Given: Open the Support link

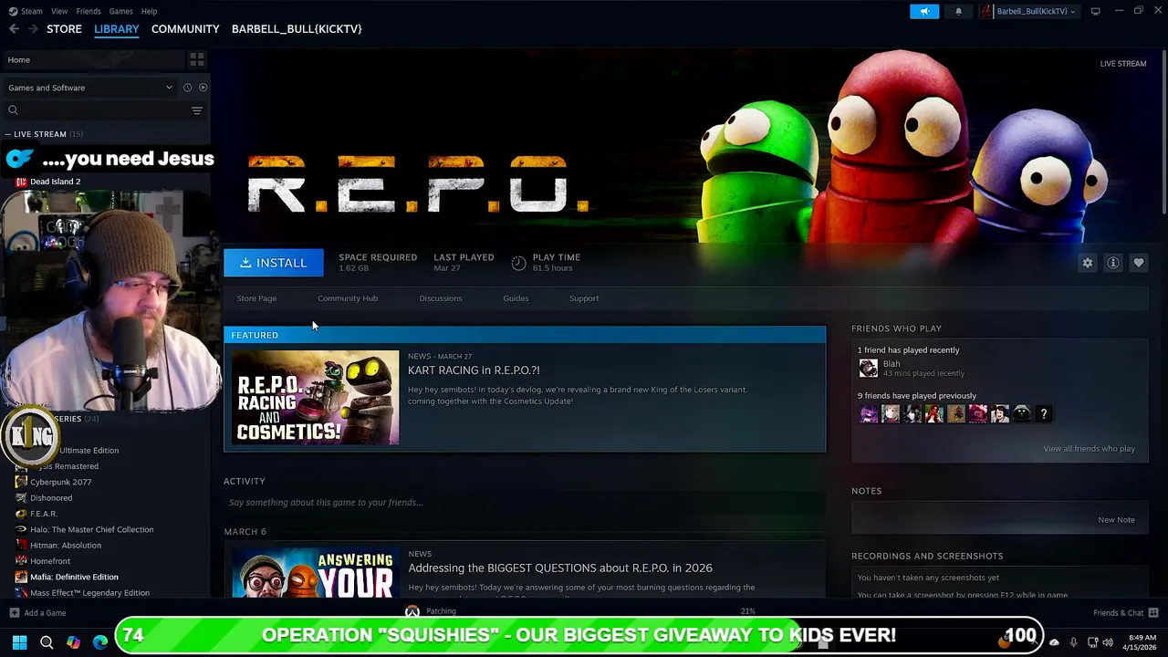Looking at the screenshot, I should point(584,298).
